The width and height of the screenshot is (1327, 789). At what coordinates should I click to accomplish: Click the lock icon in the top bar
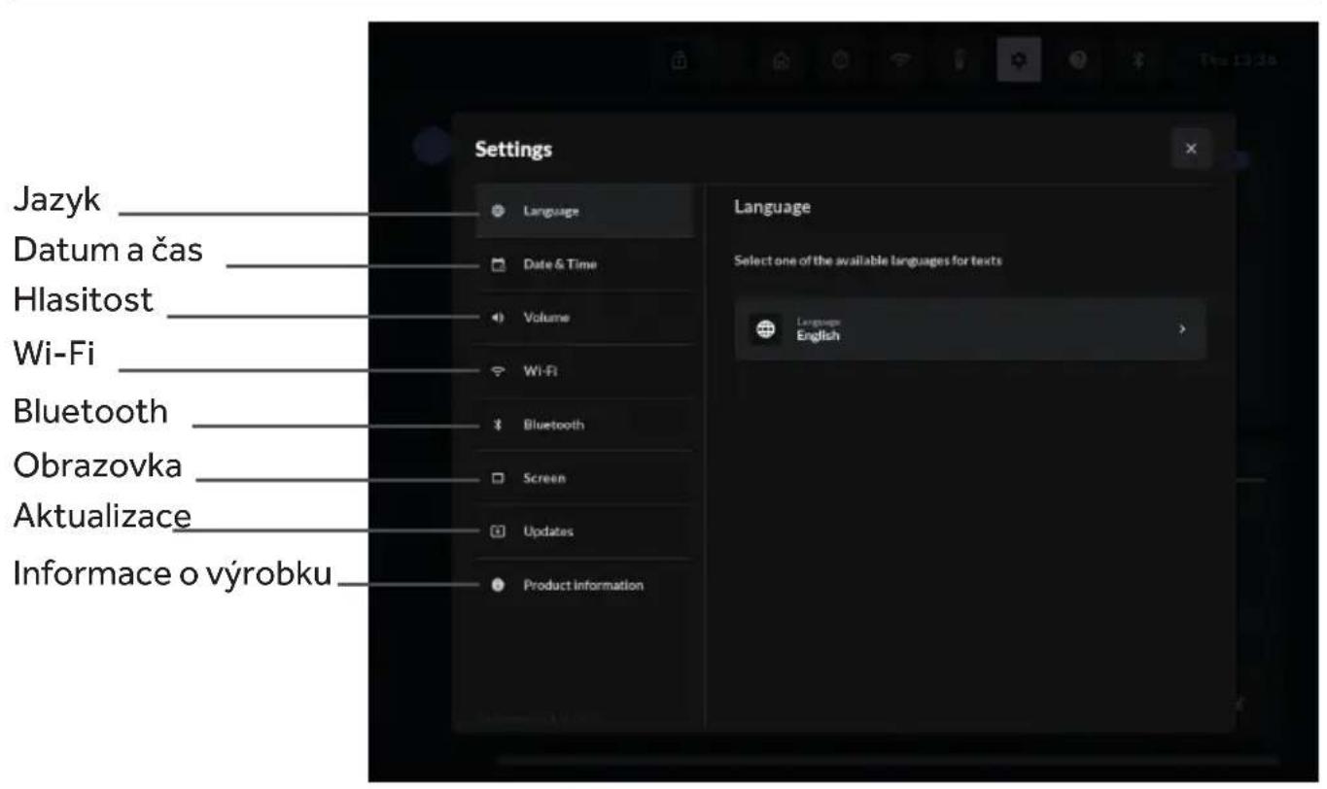click(x=681, y=60)
